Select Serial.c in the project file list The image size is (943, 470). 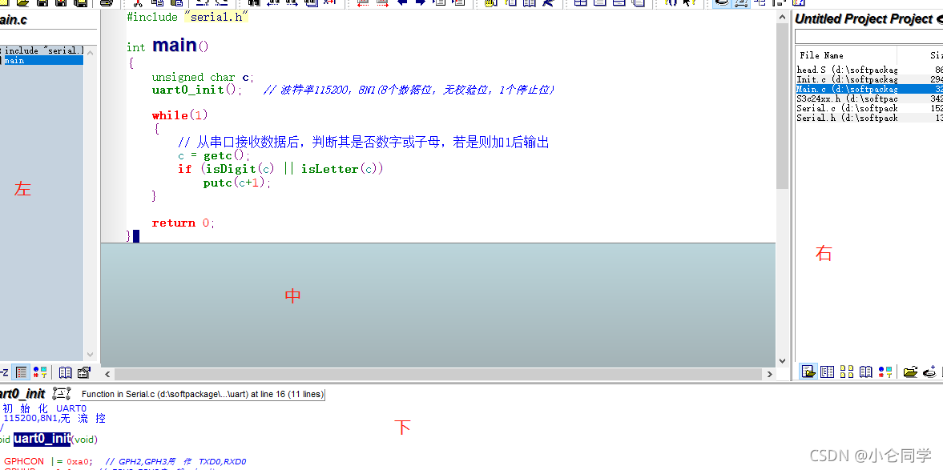(x=847, y=108)
